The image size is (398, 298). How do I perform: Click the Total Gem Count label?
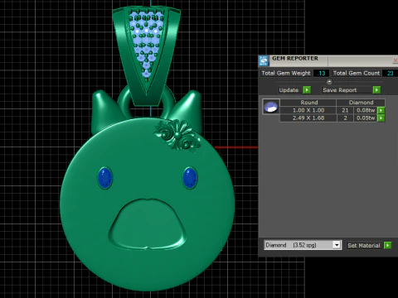click(357, 73)
